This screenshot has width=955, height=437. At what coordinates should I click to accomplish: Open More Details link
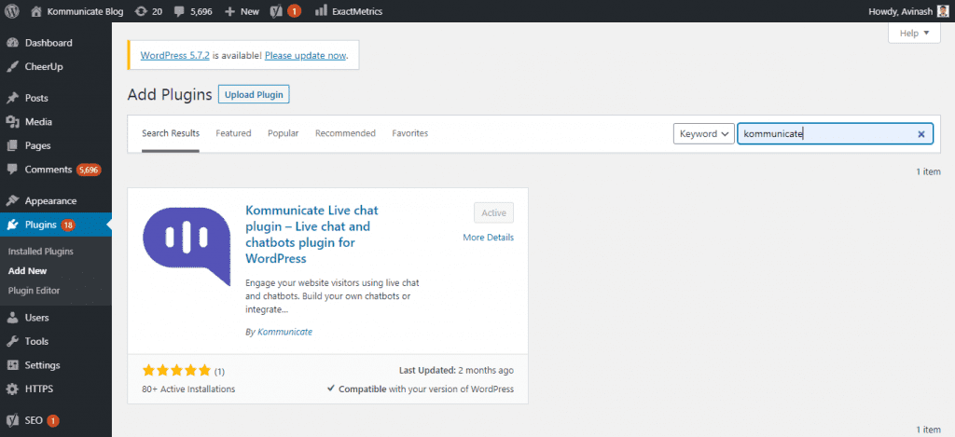(489, 238)
